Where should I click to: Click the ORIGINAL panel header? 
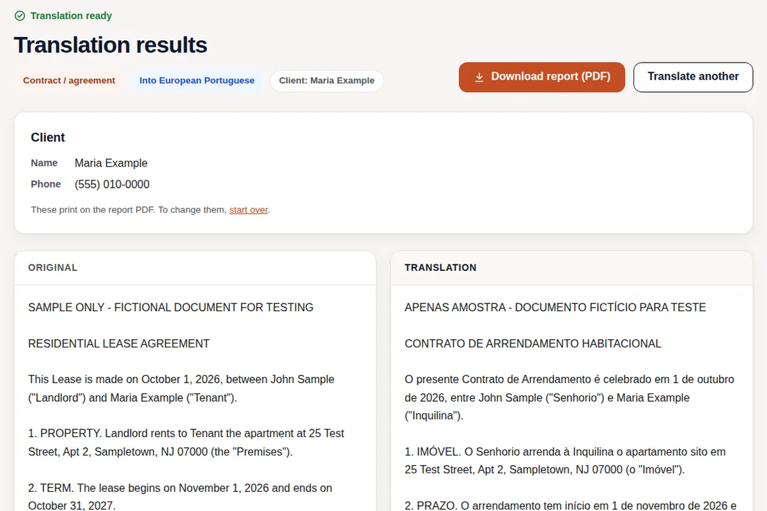pyautogui.click(x=195, y=268)
